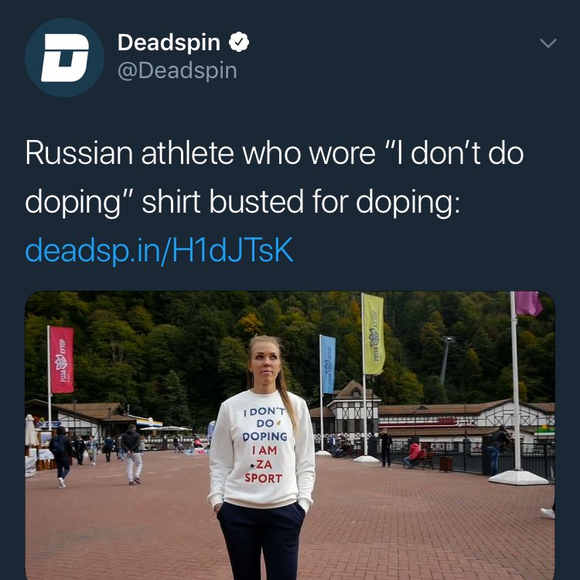Click the person in red jacket on bench
Viewport: 580px width, 580px height.
coord(414,455)
